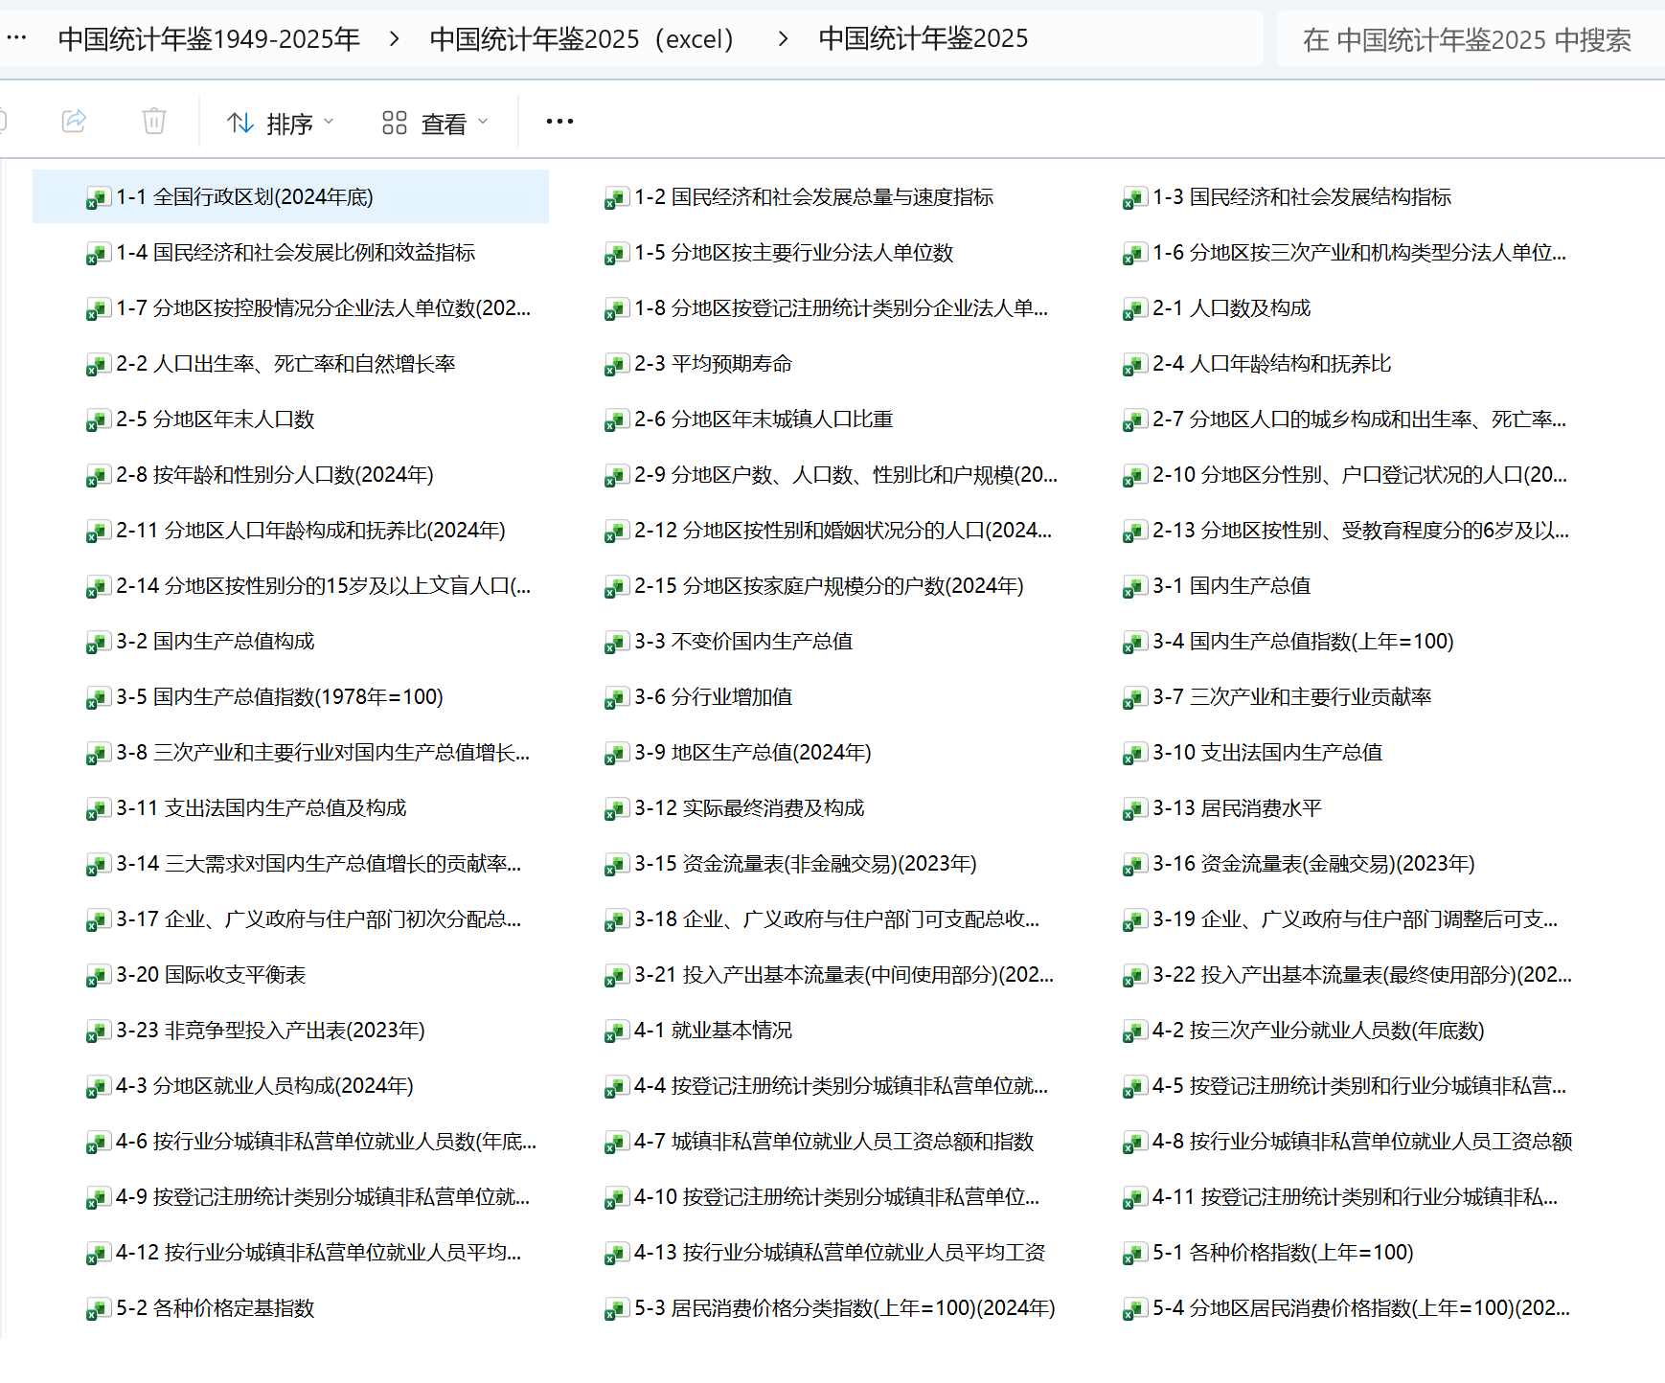The width and height of the screenshot is (1665, 1383).
Task: Select file name 3-4 国内生产总值指数(上年=100)
Action: 1304,642
